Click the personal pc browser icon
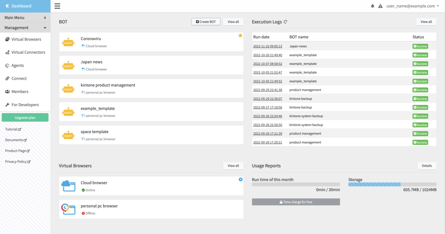Screen dimensions: 446x234 click(x=68, y=209)
